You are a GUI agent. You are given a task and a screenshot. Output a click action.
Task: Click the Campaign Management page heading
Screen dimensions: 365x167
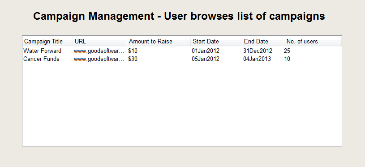179,16
